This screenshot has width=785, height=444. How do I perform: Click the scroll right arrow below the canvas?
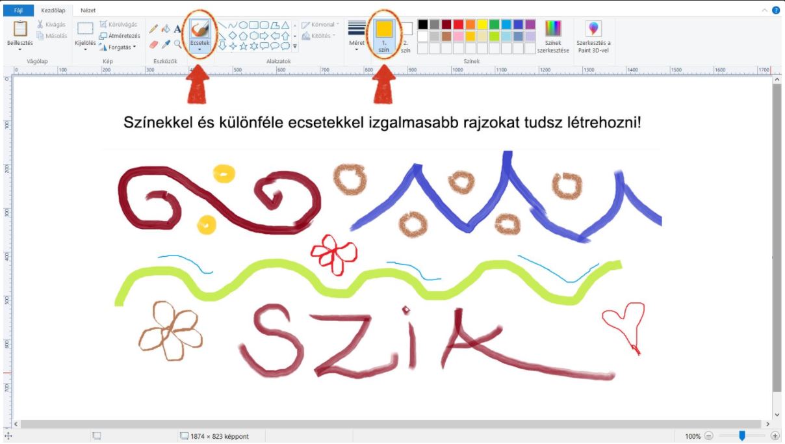767,424
